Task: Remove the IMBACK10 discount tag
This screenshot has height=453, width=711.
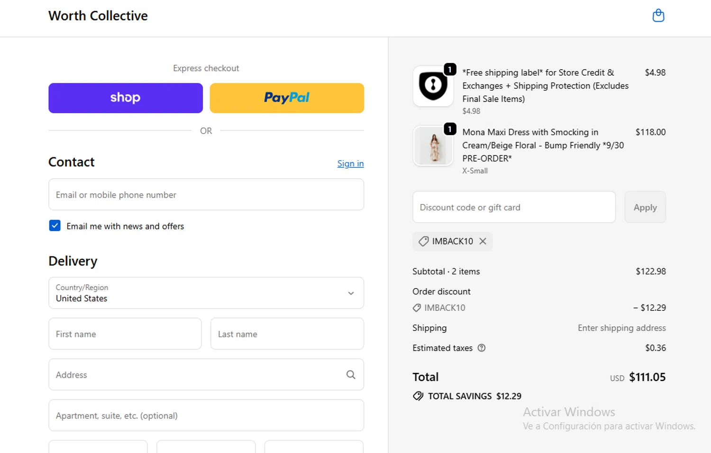Action: [483, 241]
